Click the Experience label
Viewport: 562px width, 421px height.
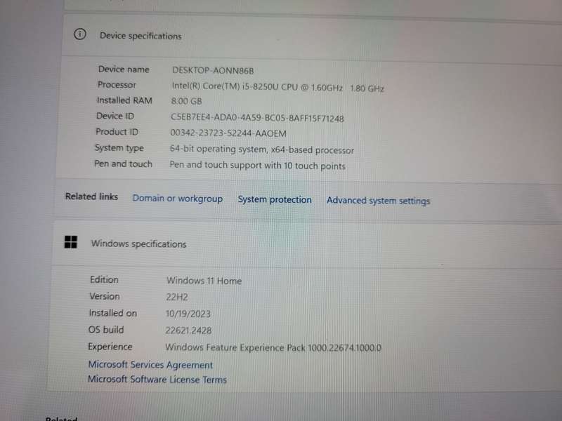coord(110,347)
